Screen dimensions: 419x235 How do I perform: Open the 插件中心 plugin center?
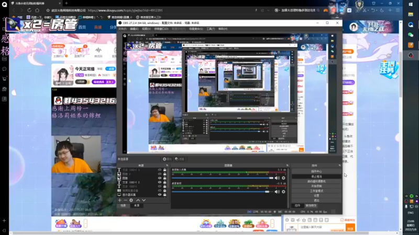pyautogui.click(x=316, y=171)
